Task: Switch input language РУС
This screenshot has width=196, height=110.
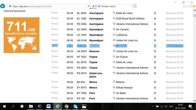Action: coord(171,106)
